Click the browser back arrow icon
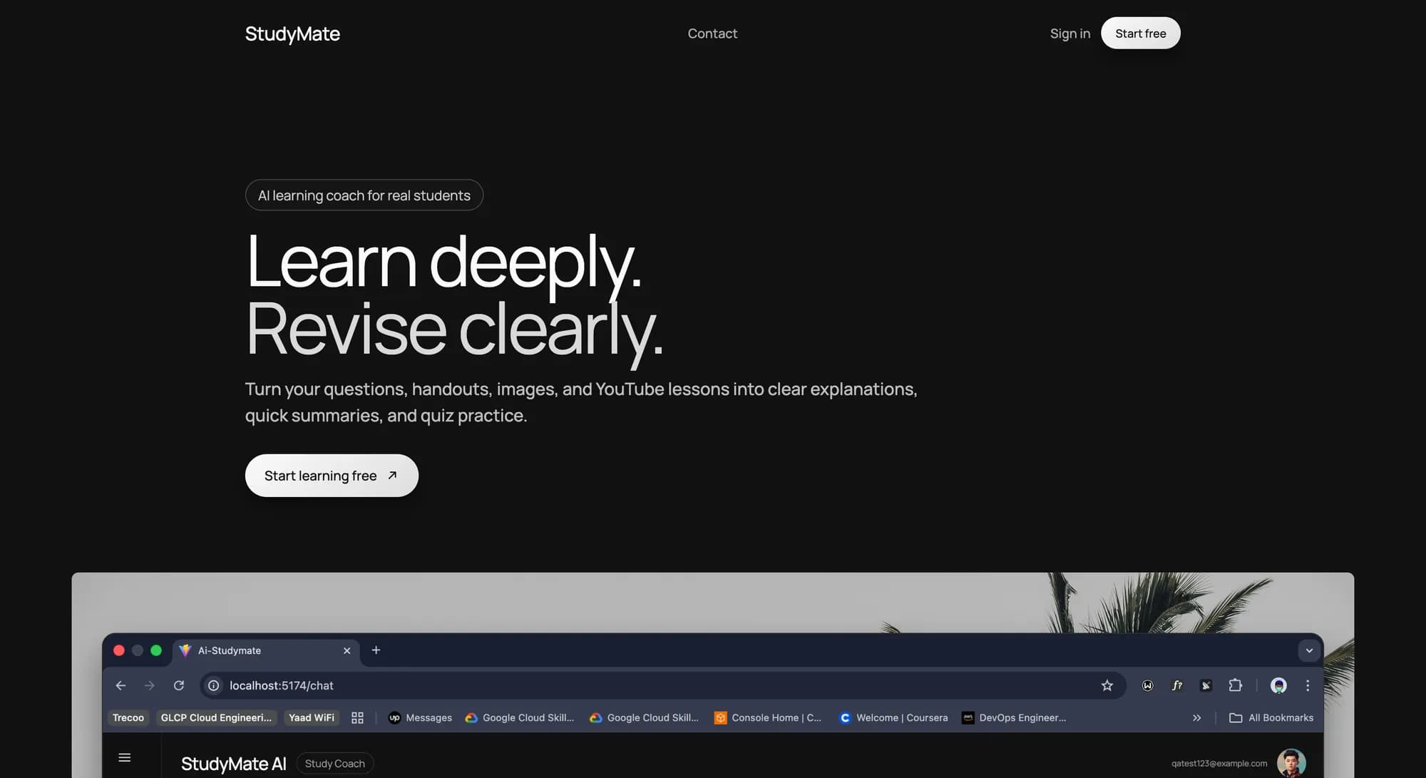1426x778 pixels. [x=120, y=685]
